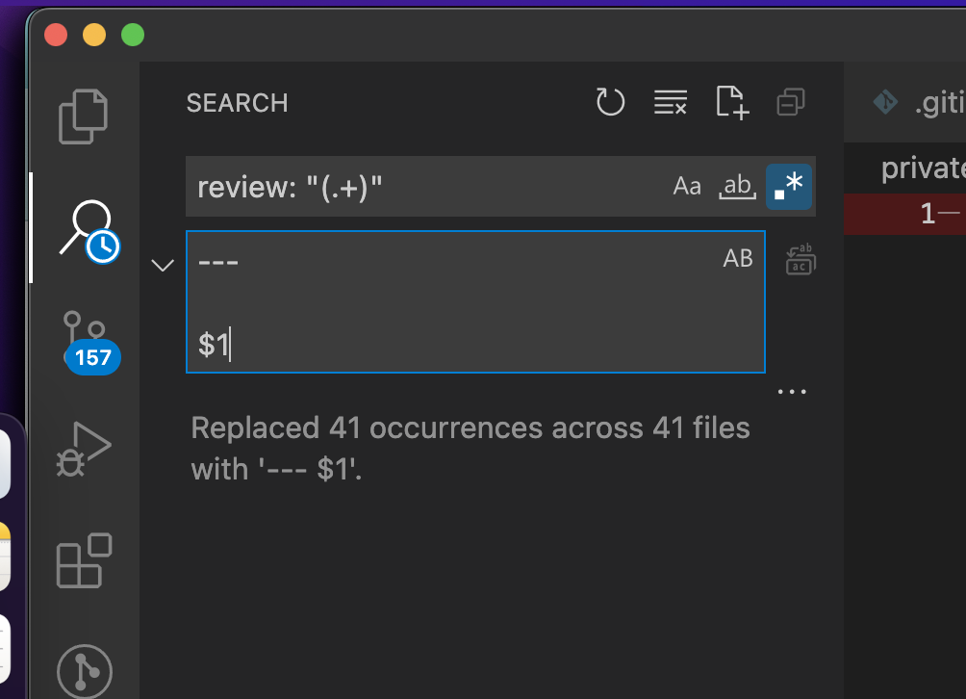Refresh the search results

pyautogui.click(x=610, y=102)
